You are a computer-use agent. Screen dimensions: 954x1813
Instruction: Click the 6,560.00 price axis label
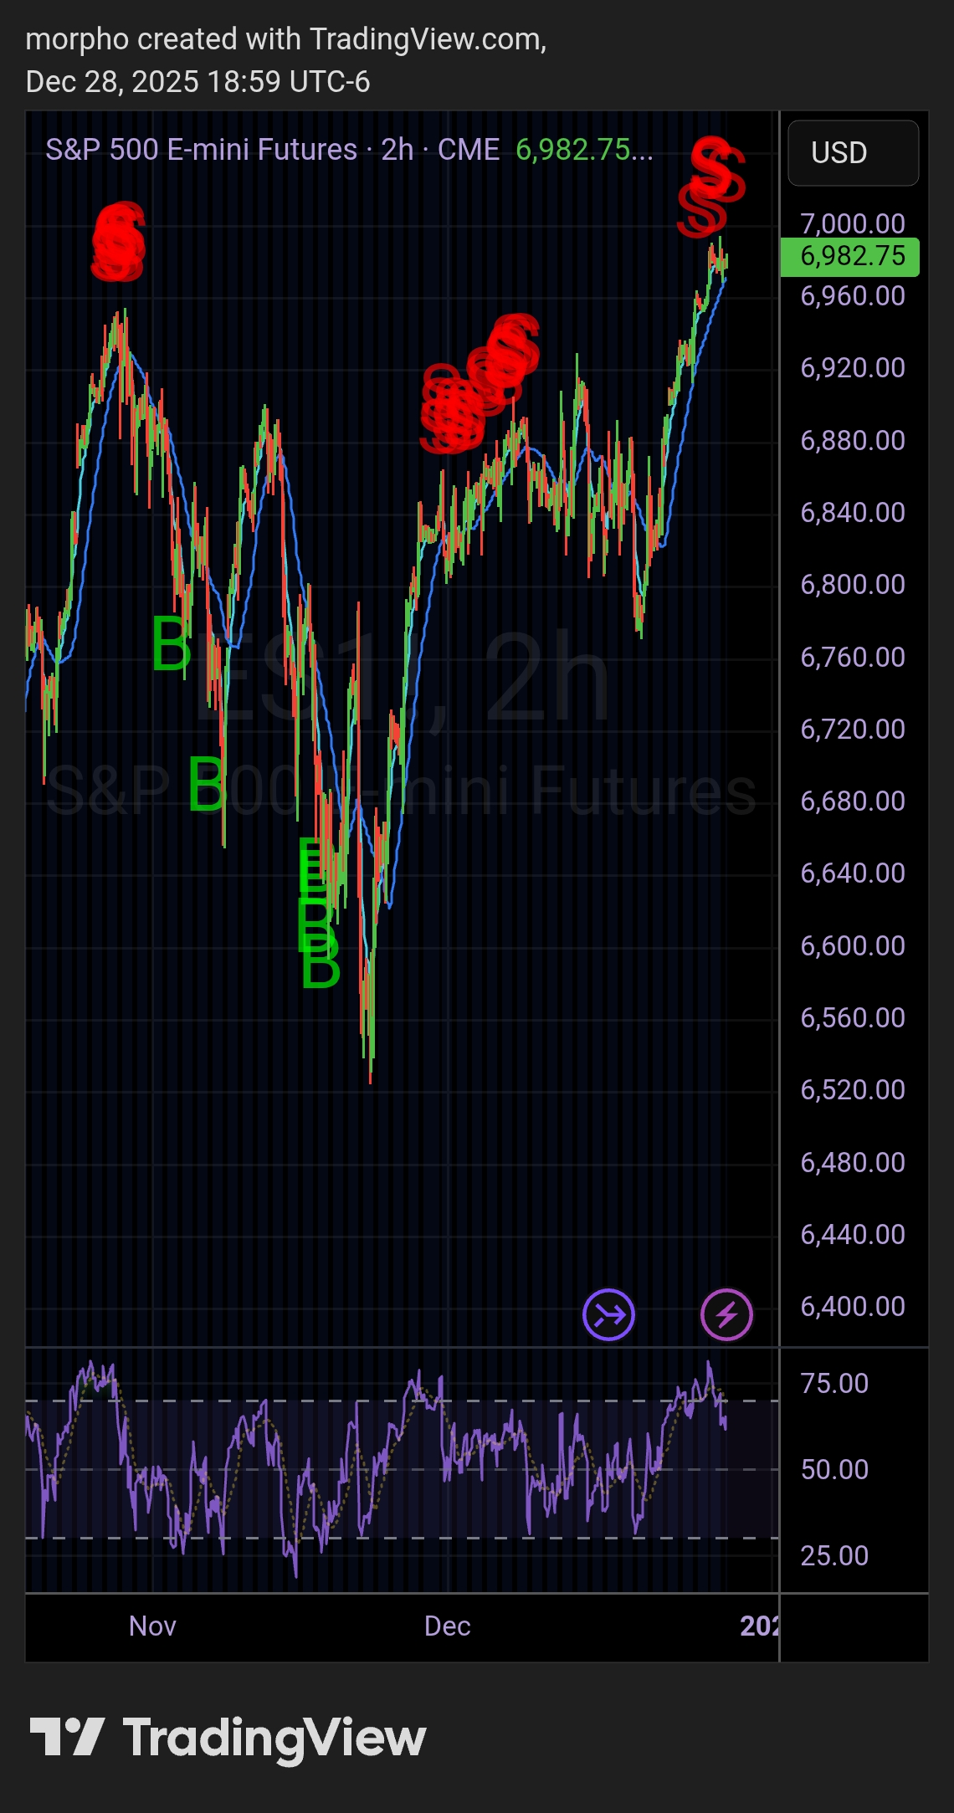click(852, 1018)
